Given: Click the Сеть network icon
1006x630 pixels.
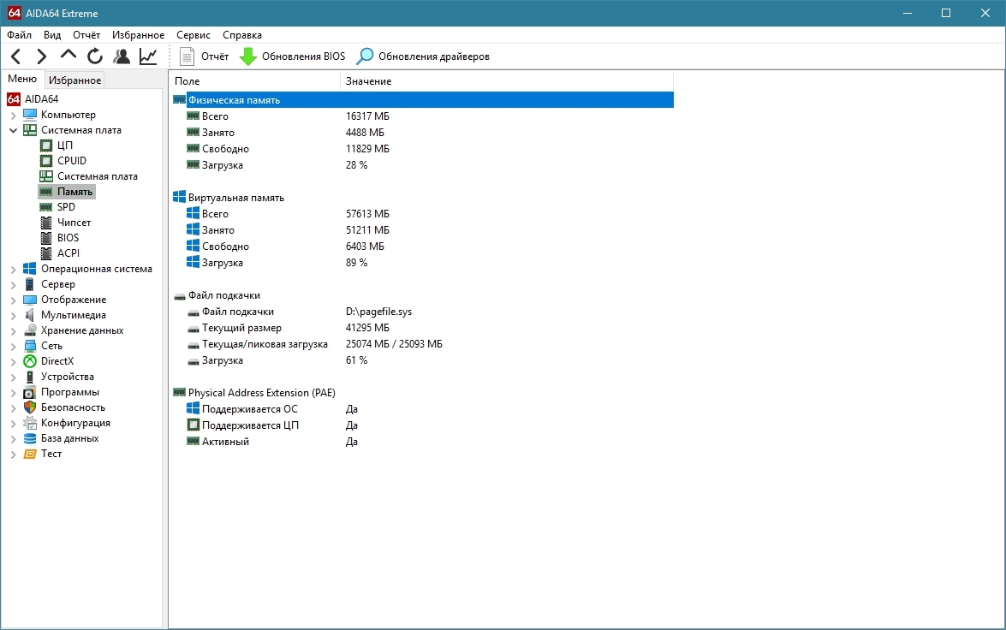Looking at the screenshot, I should click(x=29, y=346).
